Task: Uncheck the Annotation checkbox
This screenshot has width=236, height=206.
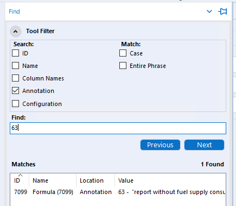Action: pos(15,91)
